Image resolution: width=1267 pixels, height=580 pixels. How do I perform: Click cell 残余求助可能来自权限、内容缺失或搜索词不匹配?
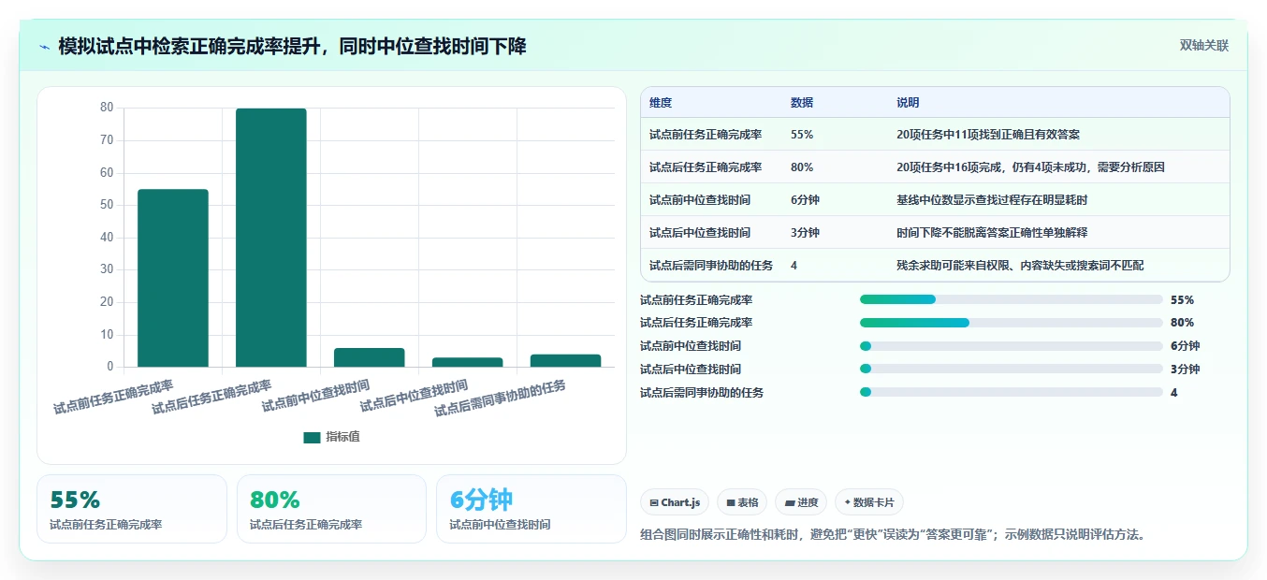(1020, 266)
